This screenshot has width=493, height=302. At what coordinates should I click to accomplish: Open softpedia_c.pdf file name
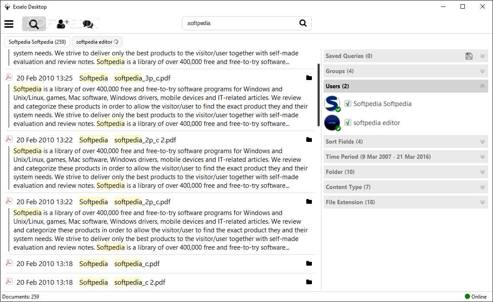[137, 263]
